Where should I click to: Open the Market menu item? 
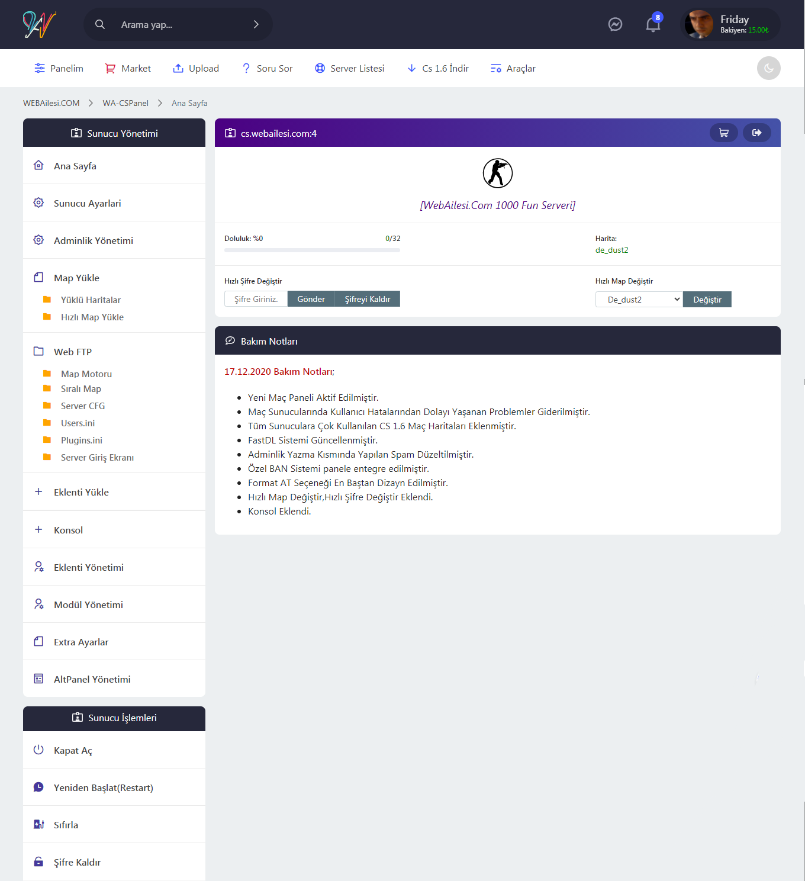(x=128, y=68)
